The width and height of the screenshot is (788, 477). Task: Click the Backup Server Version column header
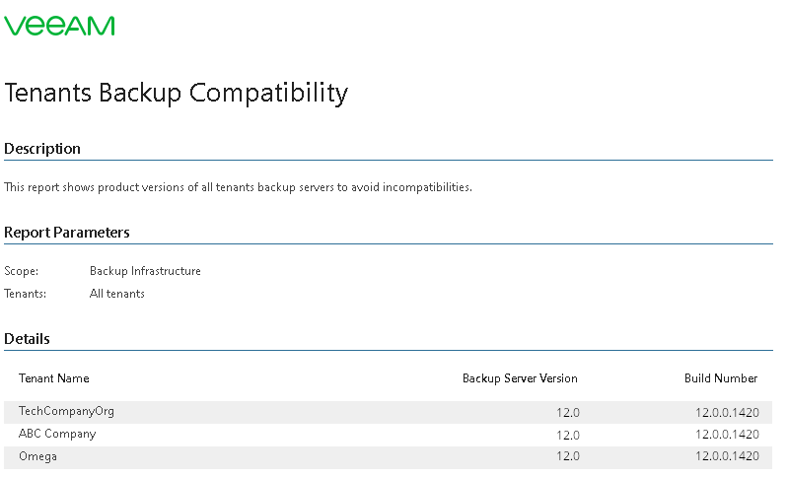[x=520, y=378]
